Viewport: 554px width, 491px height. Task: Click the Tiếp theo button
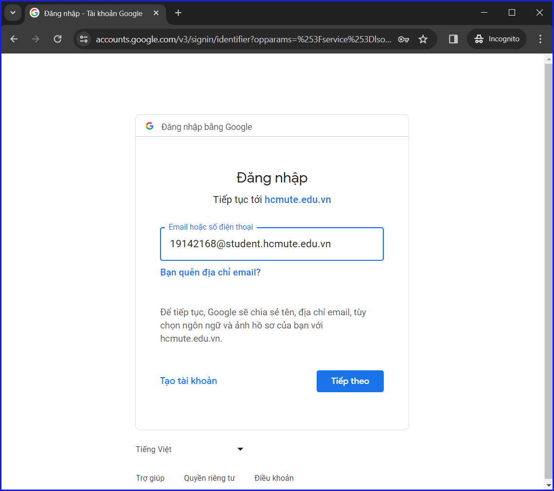click(x=350, y=381)
